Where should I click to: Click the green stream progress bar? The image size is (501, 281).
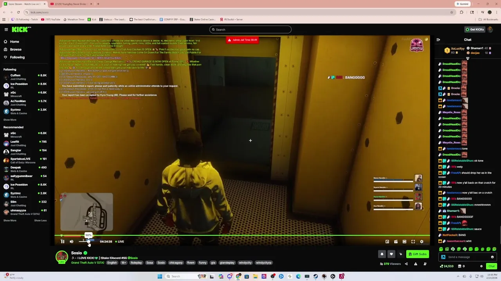[242, 236]
